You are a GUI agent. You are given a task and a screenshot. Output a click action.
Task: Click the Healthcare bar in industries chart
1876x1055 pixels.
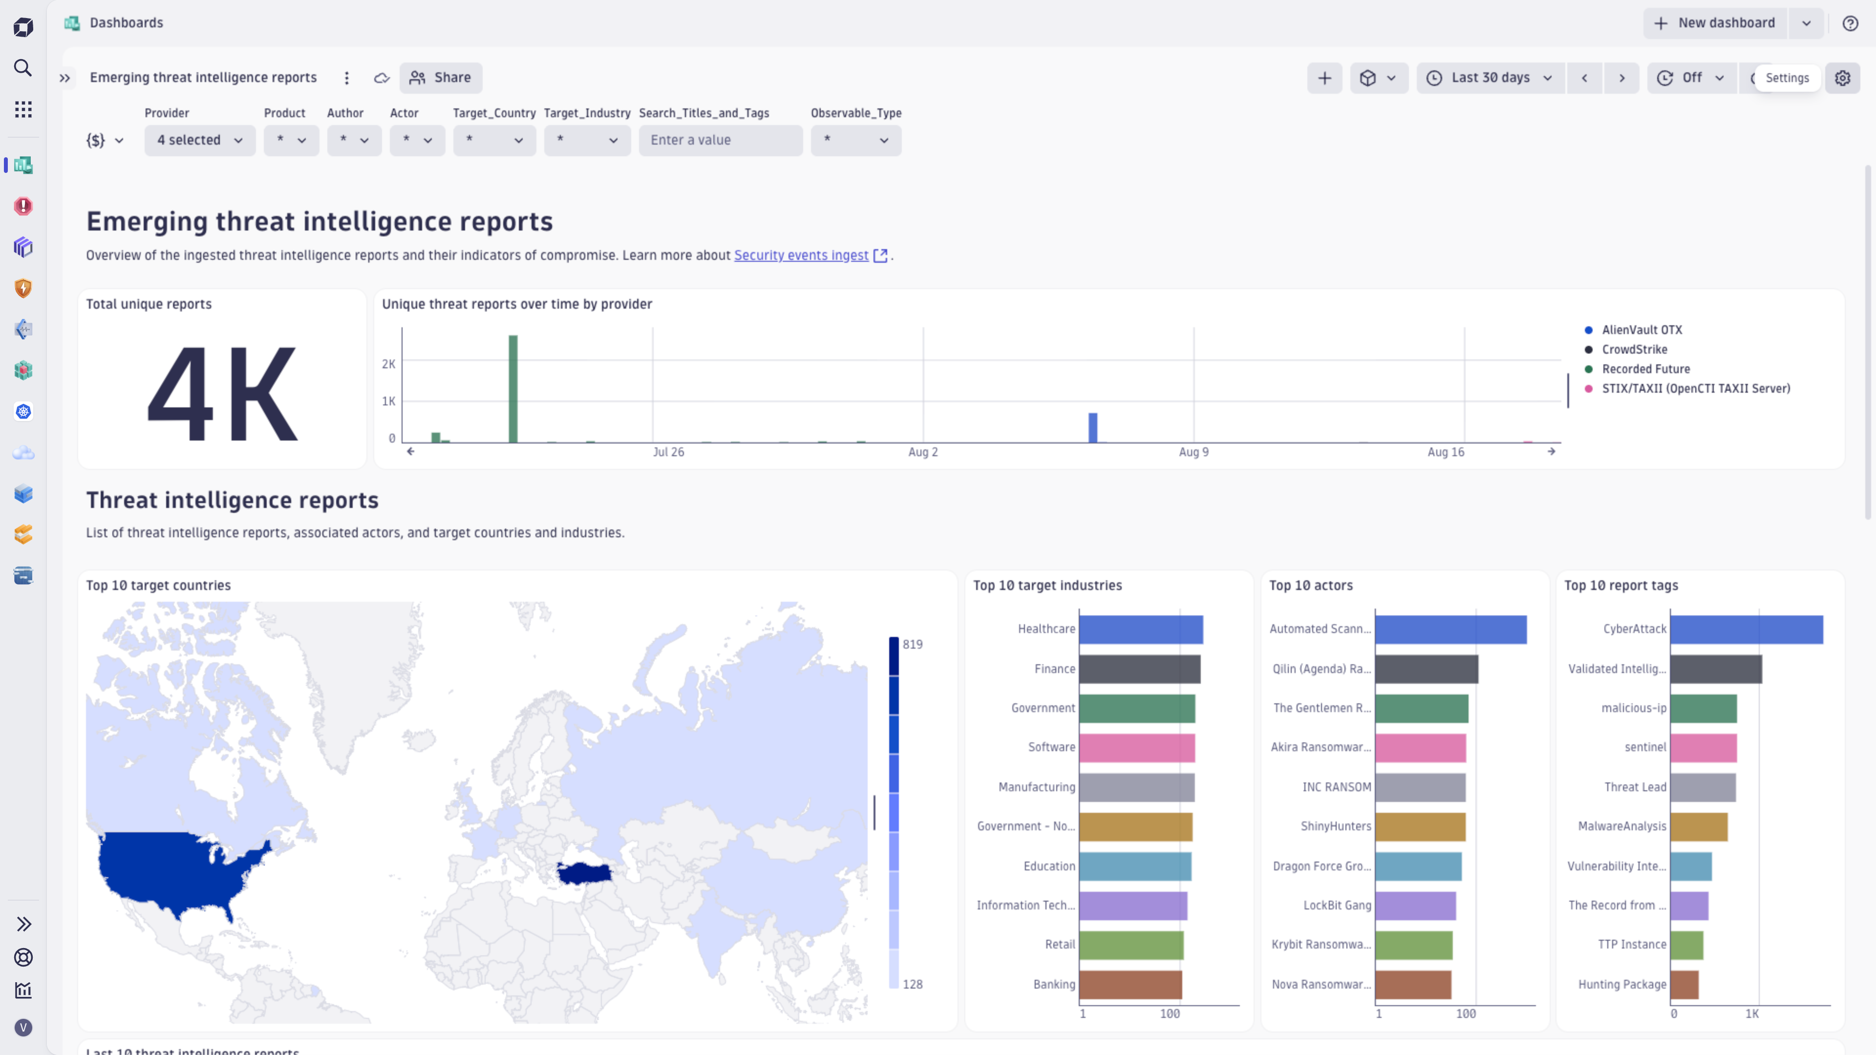[1140, 630]
